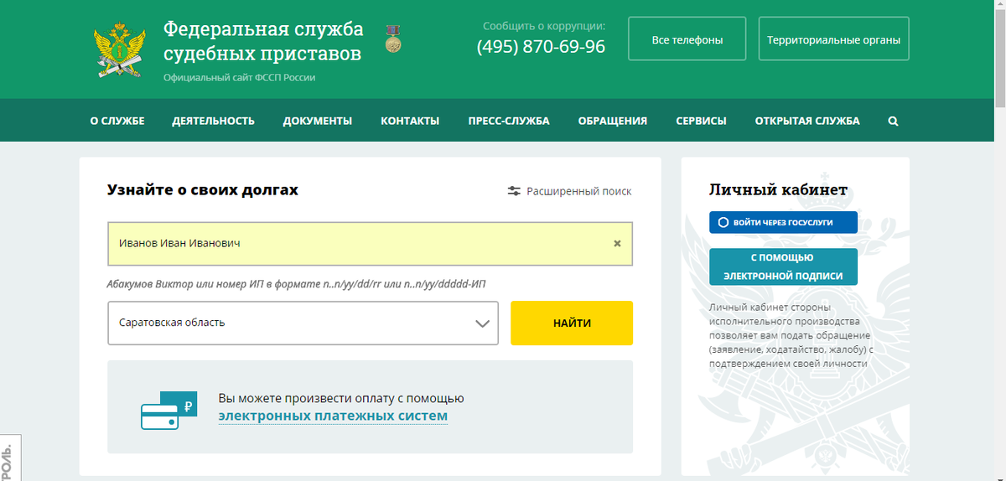Viewport: 1006px width, 481px height.
Task: Follow the электронных платежных систем link
Action: click(x=333, y=416)
